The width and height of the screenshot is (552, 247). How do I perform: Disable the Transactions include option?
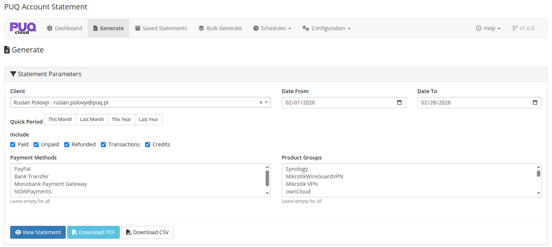[103, 144]
